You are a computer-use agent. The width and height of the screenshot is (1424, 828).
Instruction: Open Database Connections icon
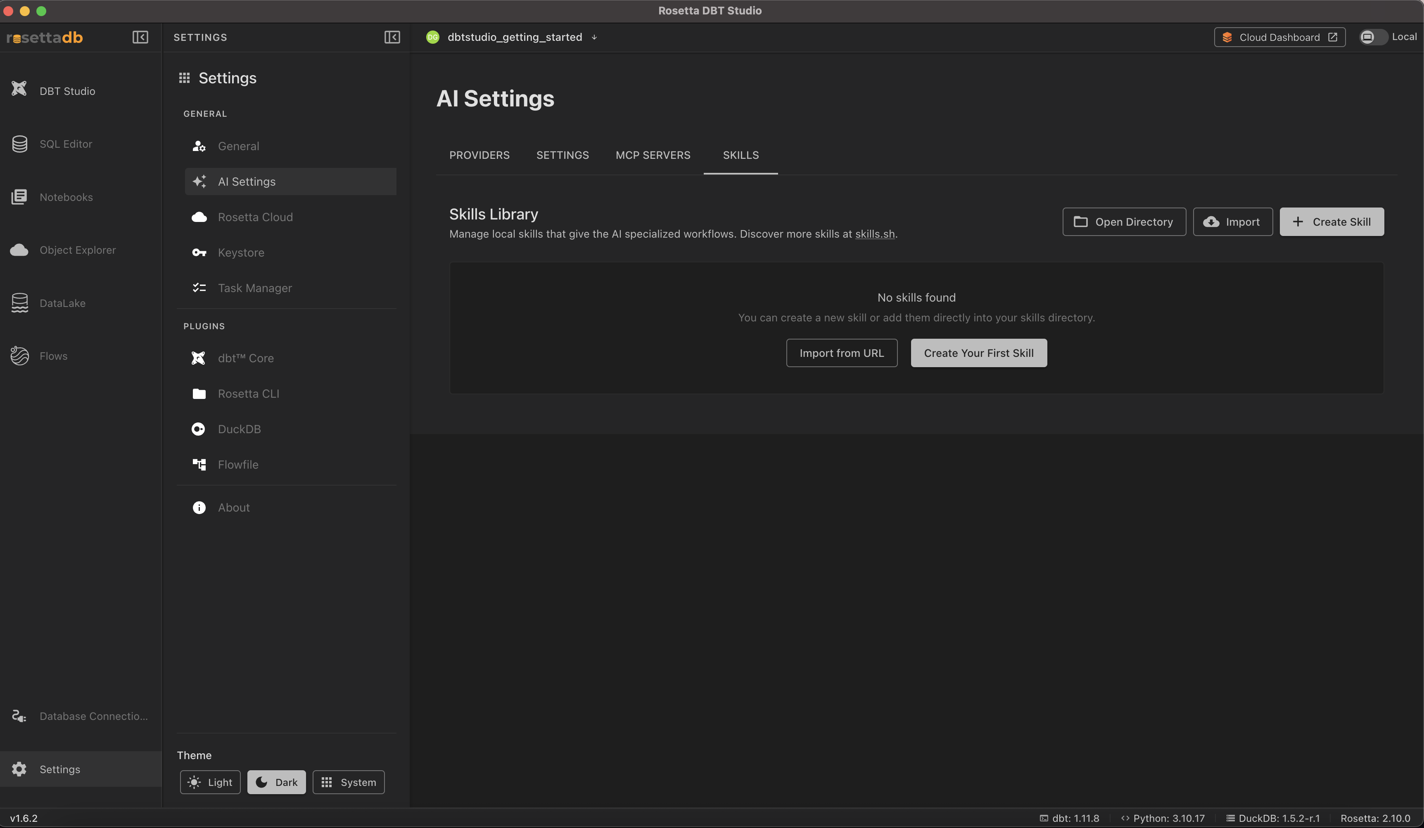[19, 716]
